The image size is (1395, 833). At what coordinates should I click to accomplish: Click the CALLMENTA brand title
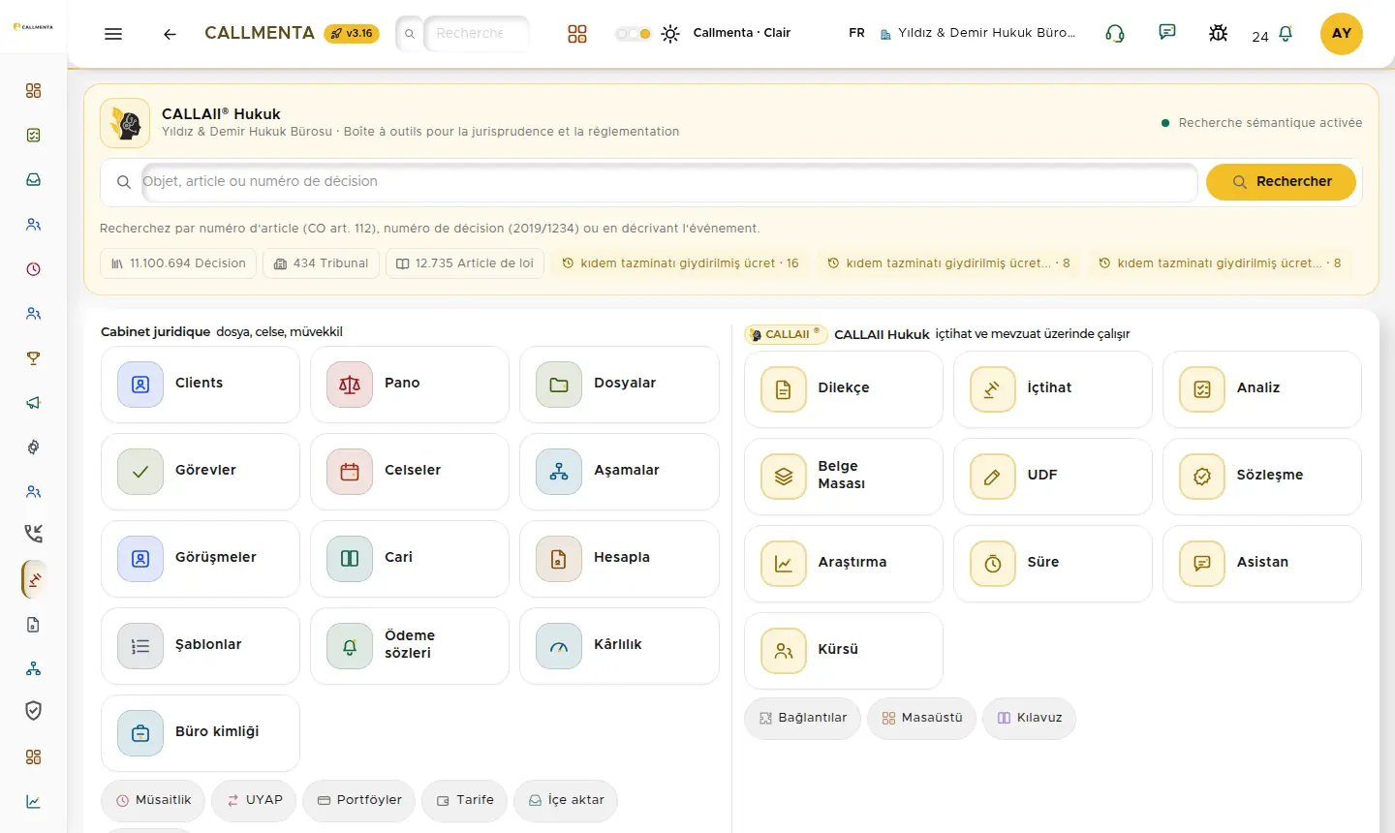coord(260,33)
